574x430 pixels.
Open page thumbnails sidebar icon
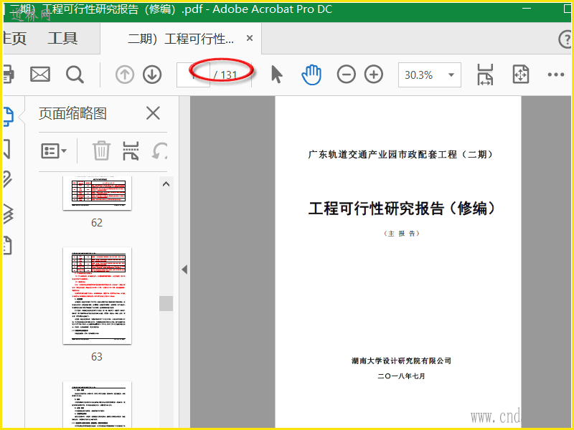pyautogui.click(x=8, y=117)
